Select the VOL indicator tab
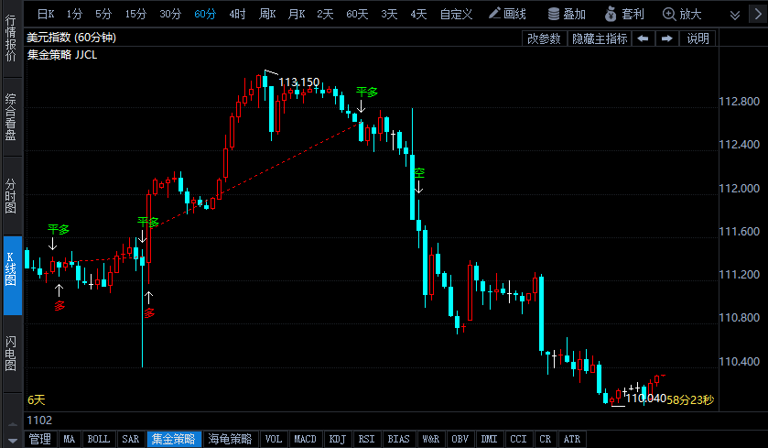The height and width of the screenshot is (448, 768). [x=274, y=439]
